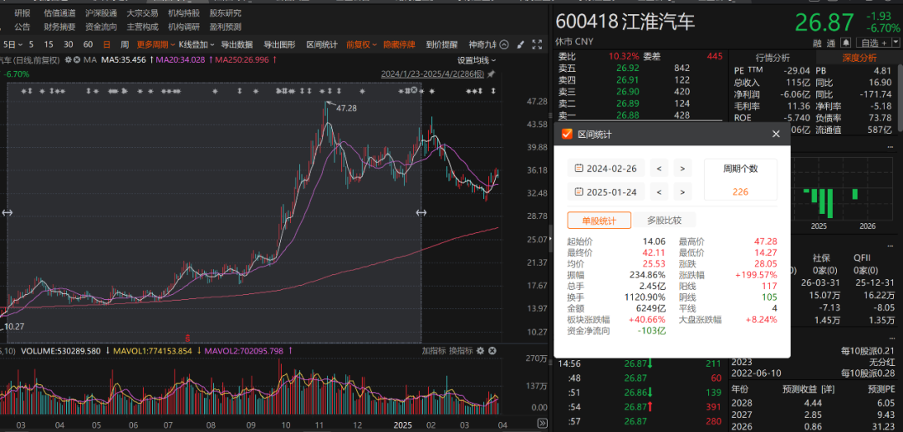
Task: Open 股东研究 menu item
Action: point(225,13)
